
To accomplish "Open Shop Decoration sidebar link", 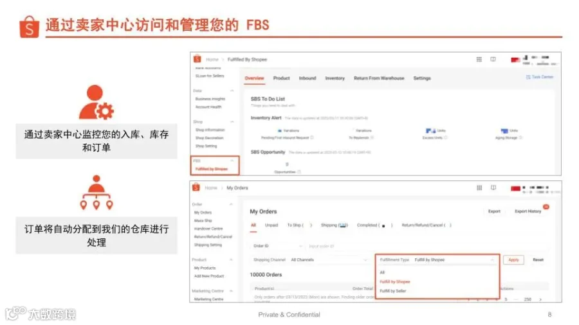I will tap(209, 138).
